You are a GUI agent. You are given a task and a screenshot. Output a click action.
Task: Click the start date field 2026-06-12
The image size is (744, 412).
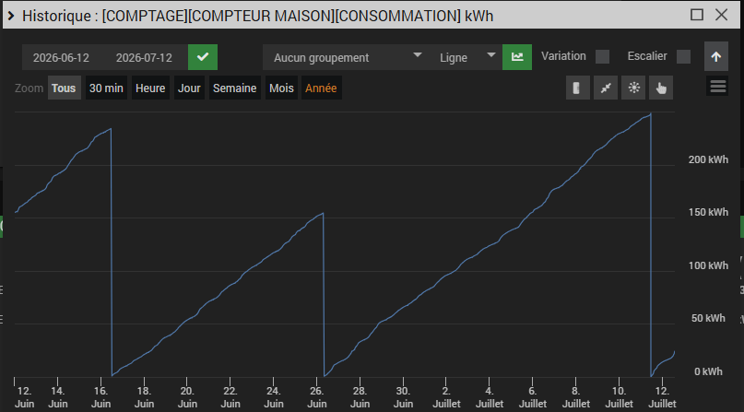click(61, 58)
